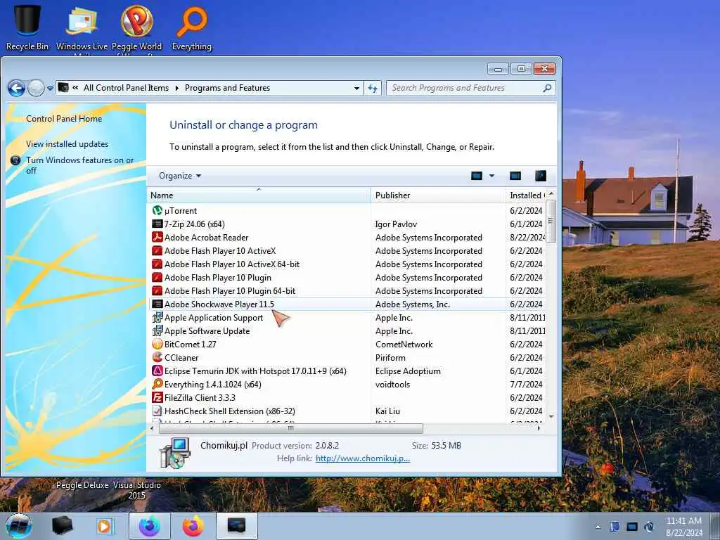Screen dimensions: 720x540
Task: Open the Peggle Deluxe desktop shortcut
Action: click(x=82, y=485)
